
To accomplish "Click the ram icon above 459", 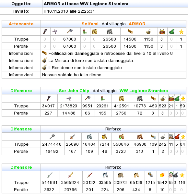I will 153,98.
